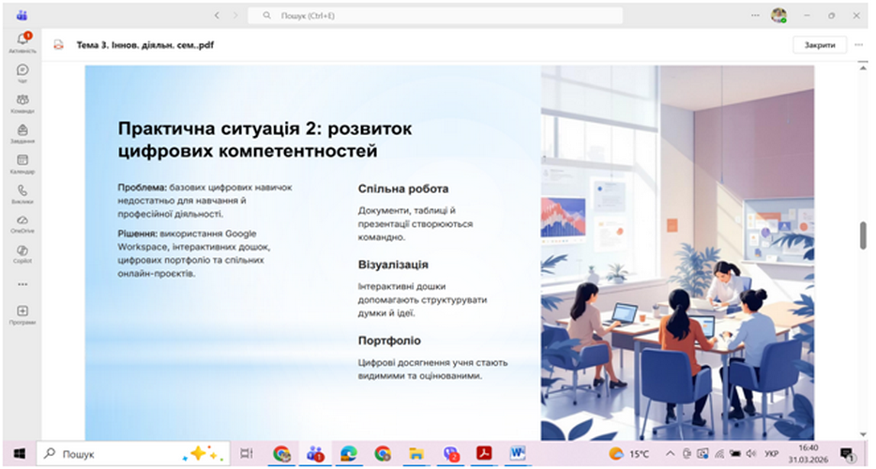
Task: Open the profile avatar account menu
Action: click(778, 16)
